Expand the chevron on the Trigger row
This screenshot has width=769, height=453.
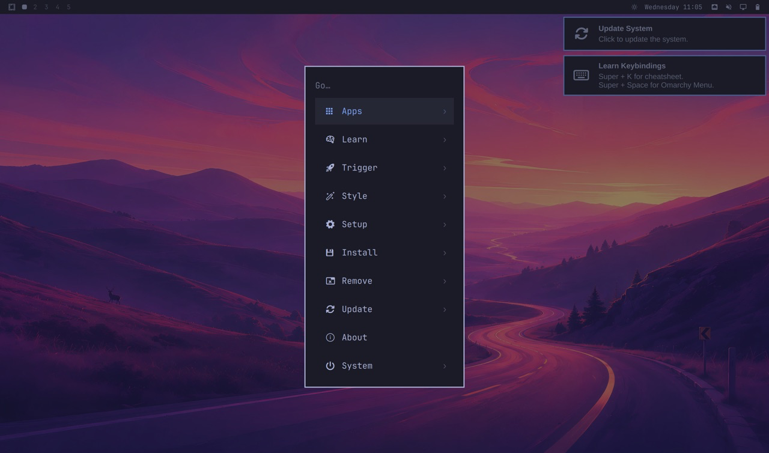(x=445, y=168)
